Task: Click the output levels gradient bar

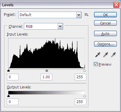Action: (x=47, y=93)
